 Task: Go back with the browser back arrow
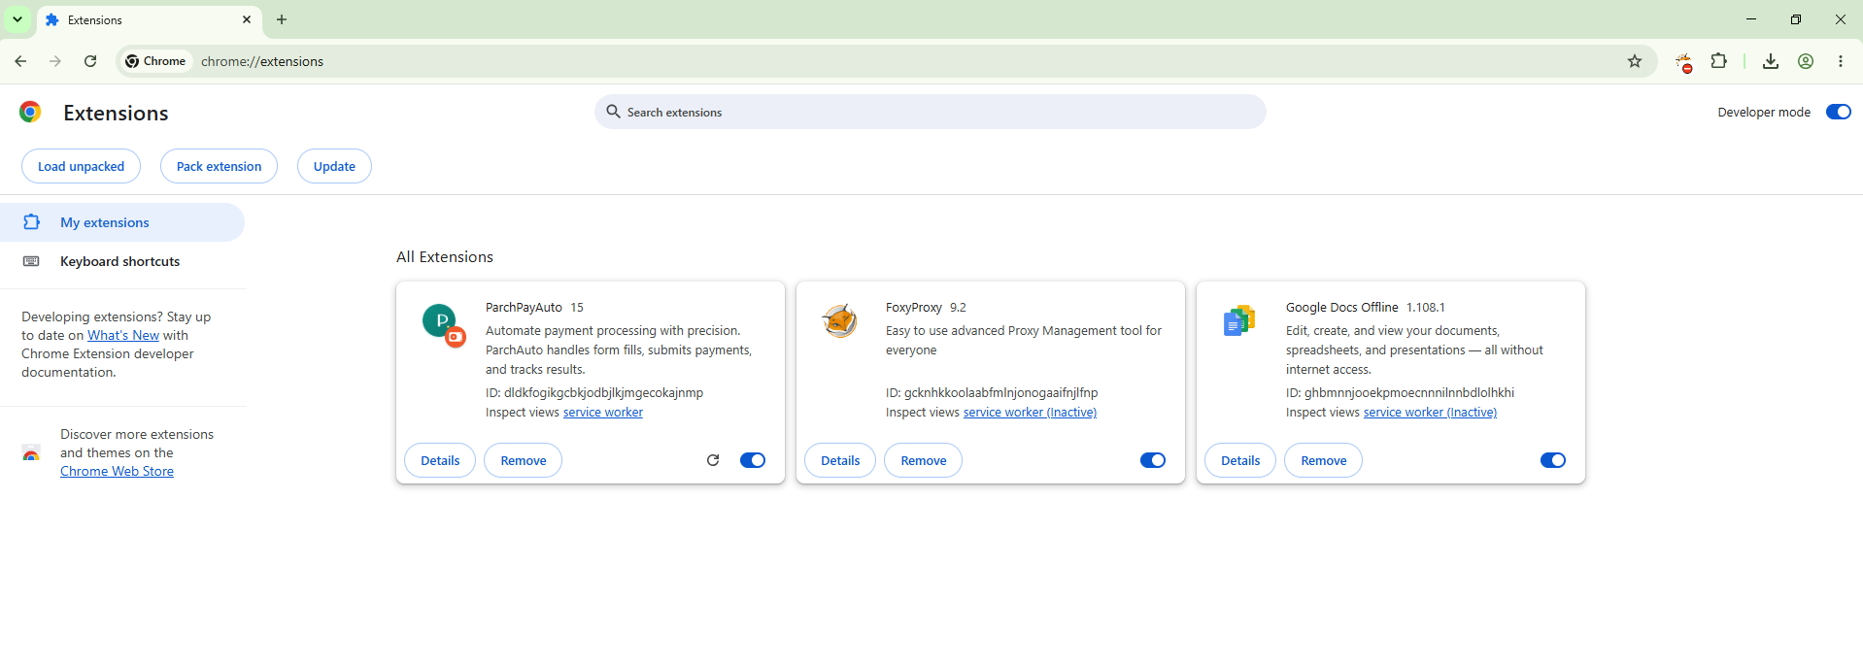pos(20,61)
